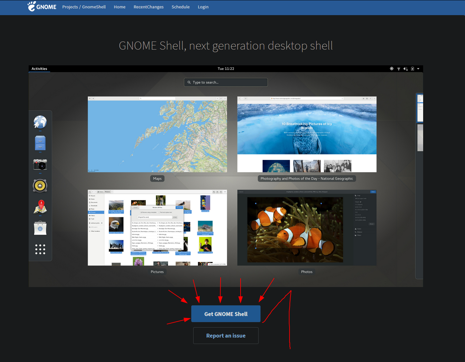Screen dimensions: 465x362
Task: Open RecentChanges in the header
Action: (148, 7)
